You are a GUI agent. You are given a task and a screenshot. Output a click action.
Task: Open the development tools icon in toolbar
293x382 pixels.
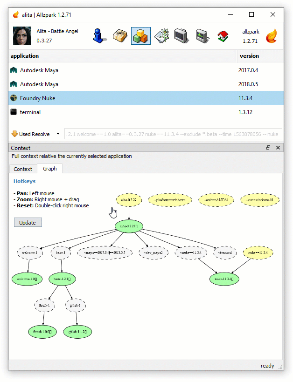(161, 36)
